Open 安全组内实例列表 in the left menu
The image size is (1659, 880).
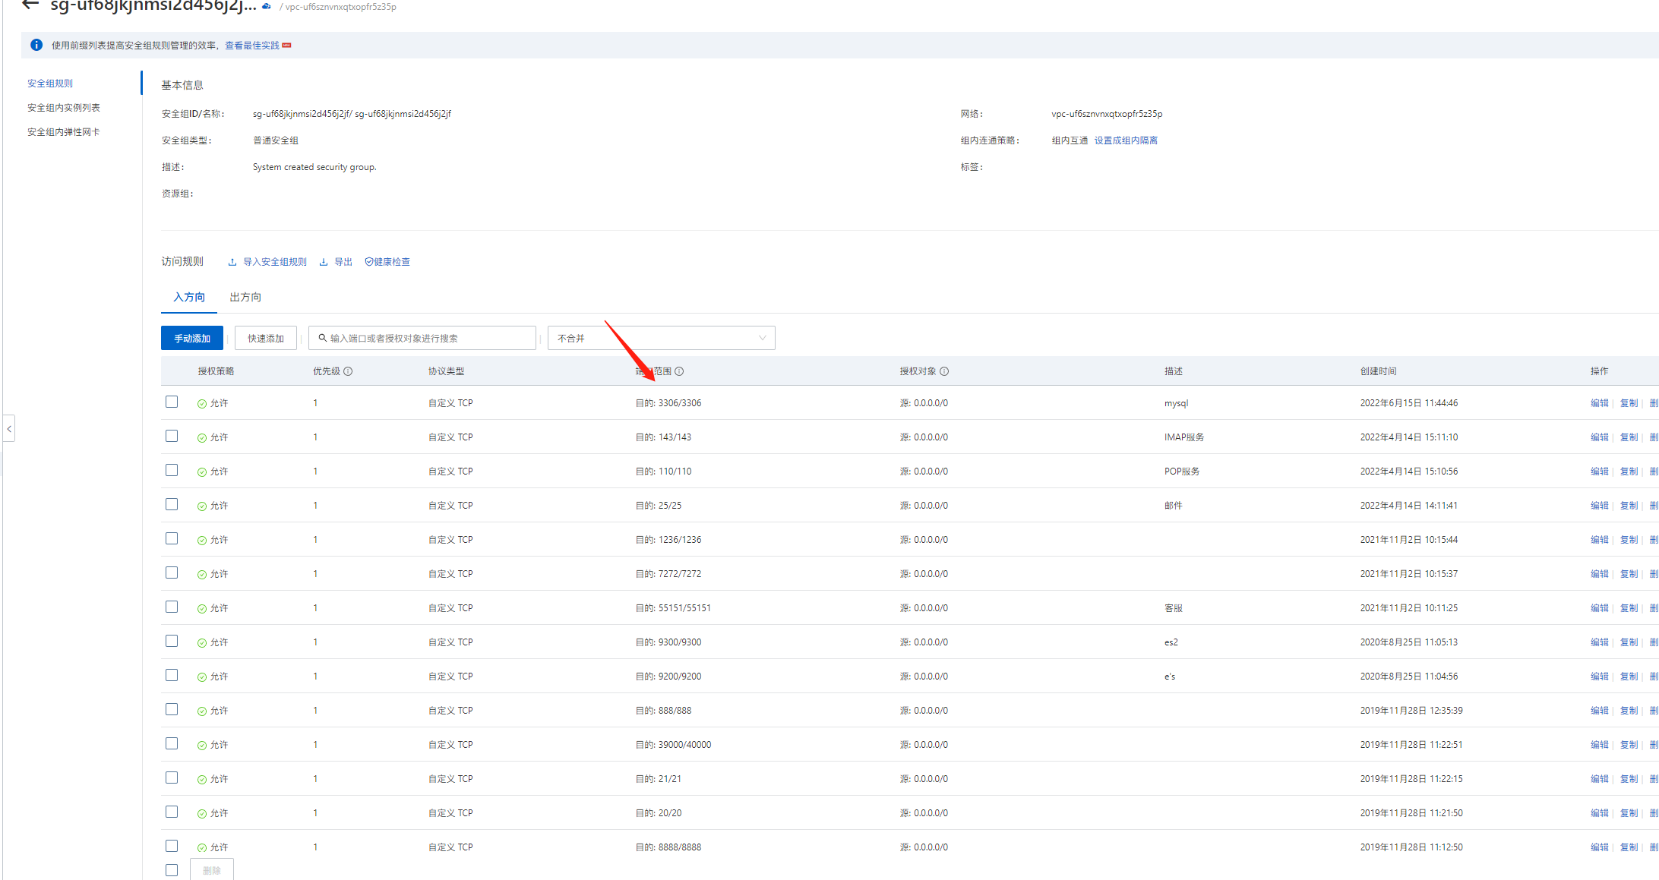coord(64,108)
